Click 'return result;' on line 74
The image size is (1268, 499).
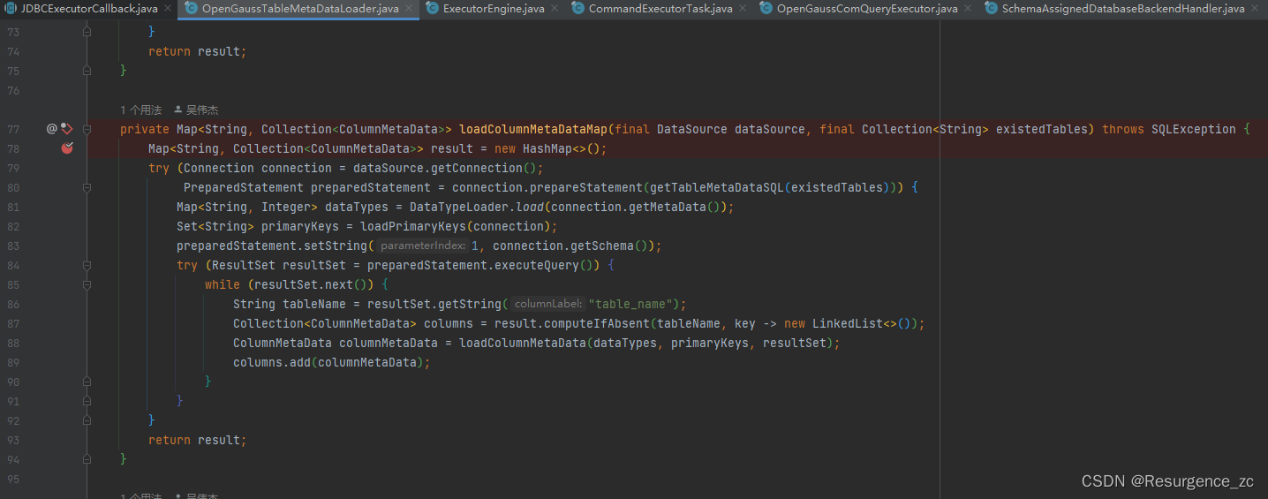(198, 51)
